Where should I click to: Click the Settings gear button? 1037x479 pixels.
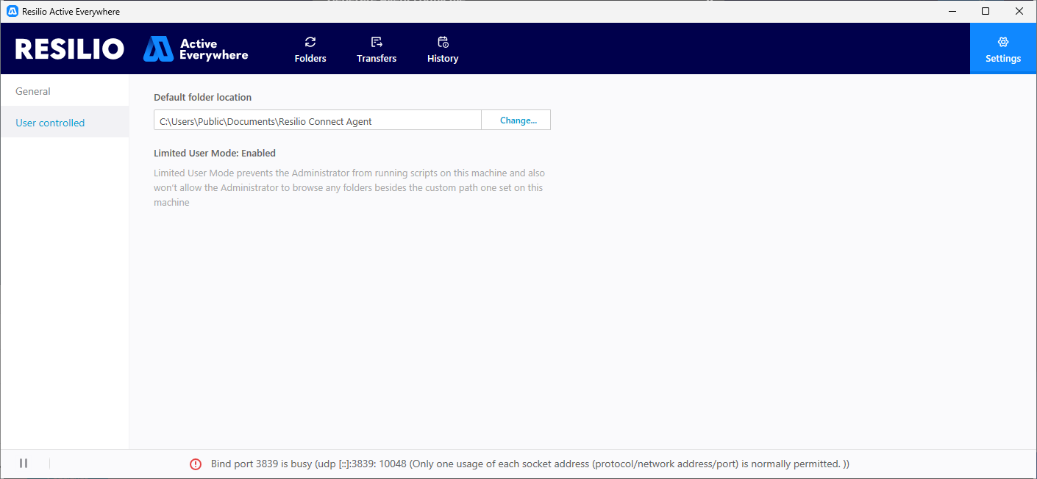1003,49
